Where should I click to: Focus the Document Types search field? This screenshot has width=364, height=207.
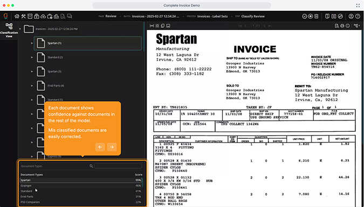click(119, 166)
